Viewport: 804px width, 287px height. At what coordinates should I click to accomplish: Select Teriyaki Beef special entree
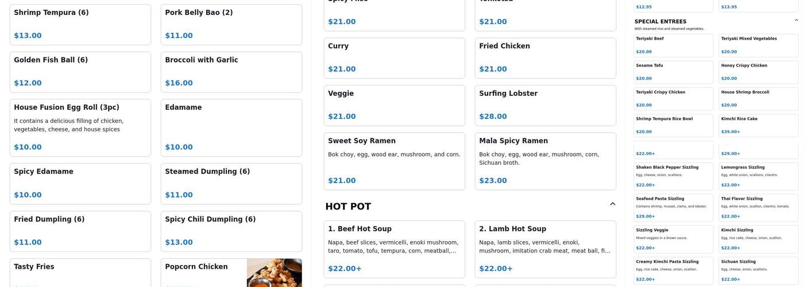coord(673,45)
